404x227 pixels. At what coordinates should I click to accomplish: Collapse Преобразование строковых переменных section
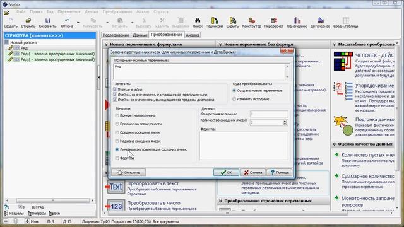(x=220, y=201)
